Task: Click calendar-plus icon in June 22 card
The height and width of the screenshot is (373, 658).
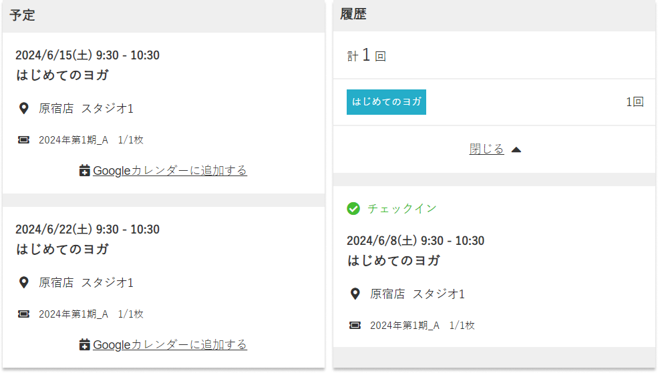Action: [x=84, y=345]
